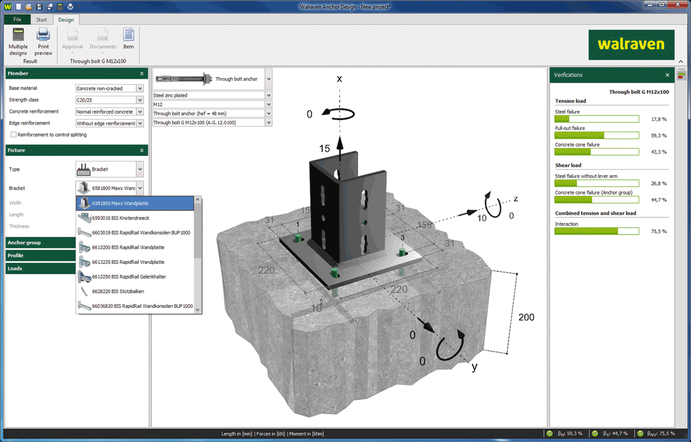Click the Walraven logo banner
Image resolution: width=691 pixels, height=442 pixels.
pyautogui.click(x=631, y=45)
